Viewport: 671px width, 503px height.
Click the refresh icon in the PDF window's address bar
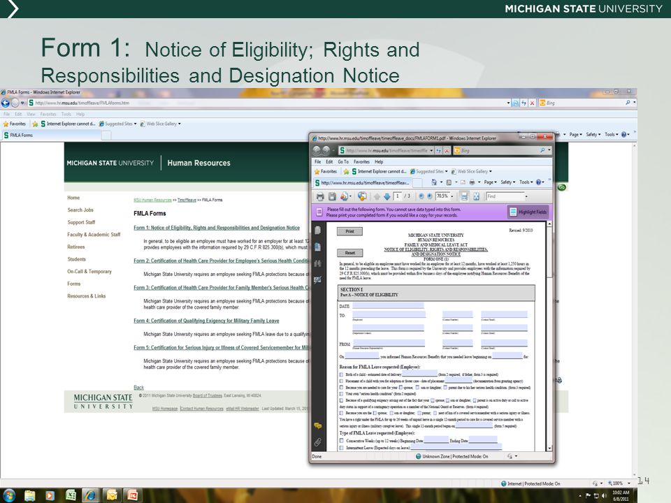(x=439, y=151)
